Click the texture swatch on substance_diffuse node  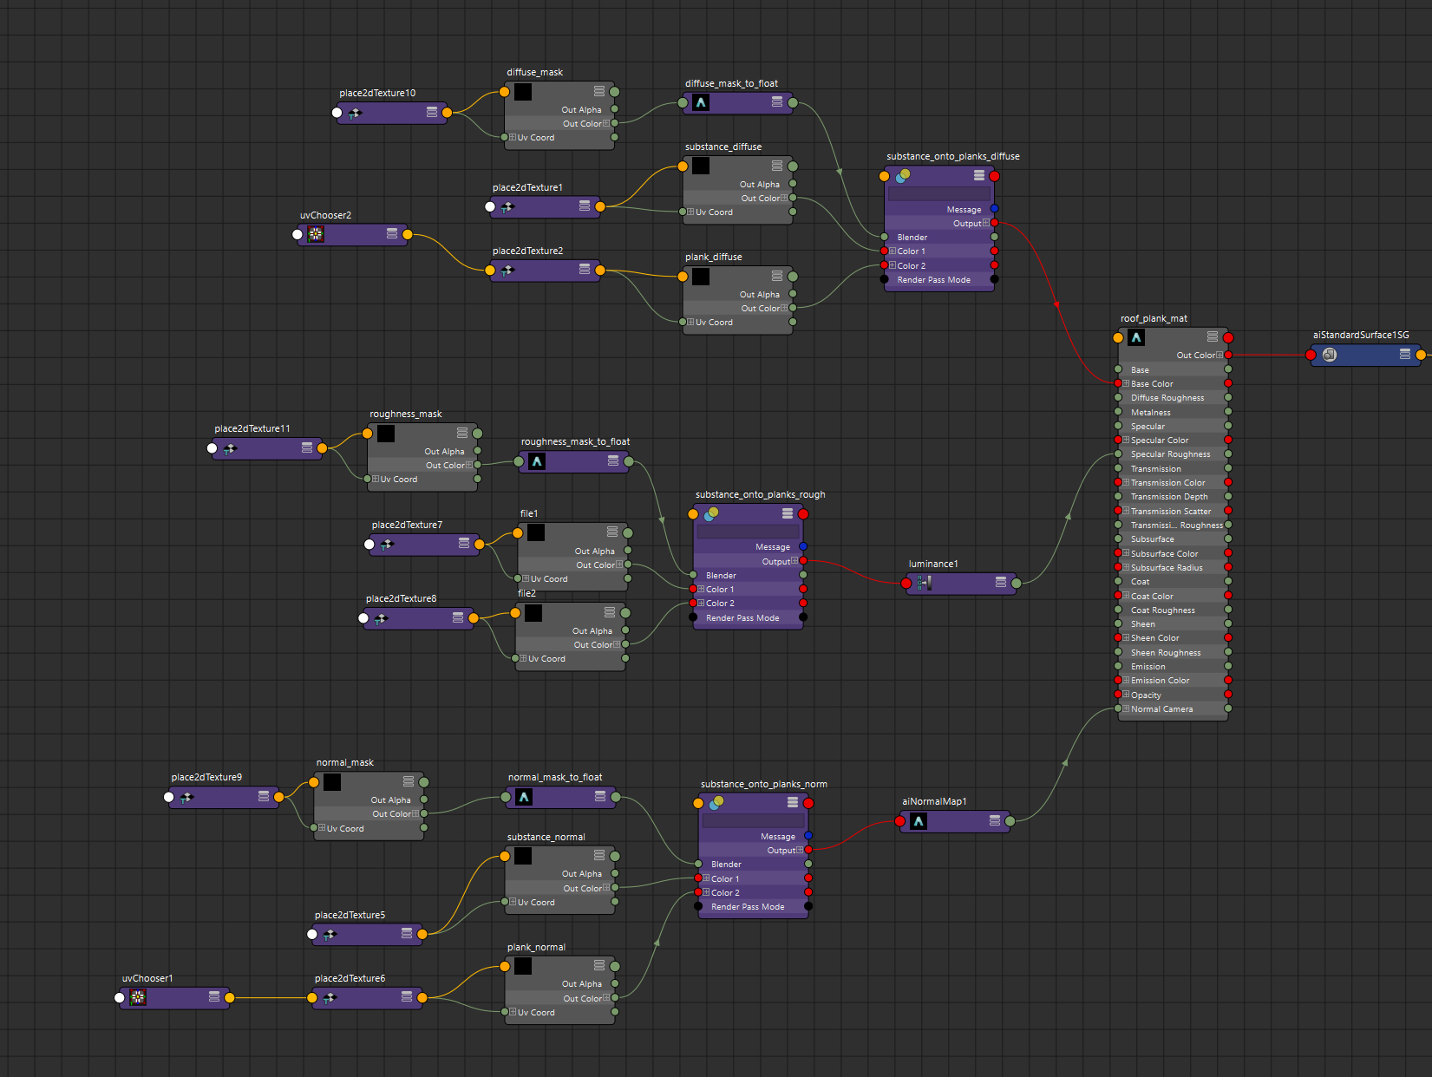click(x=700, y=166)
